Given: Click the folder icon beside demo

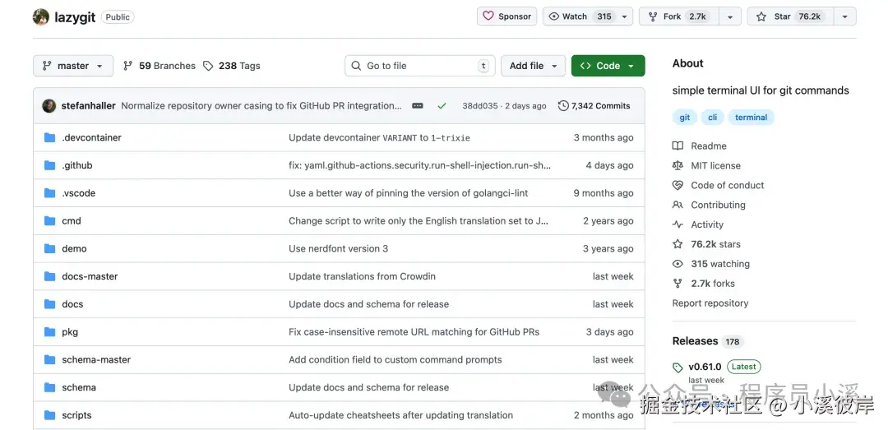Looking at the screenshot, I should (x=50, y=248).
